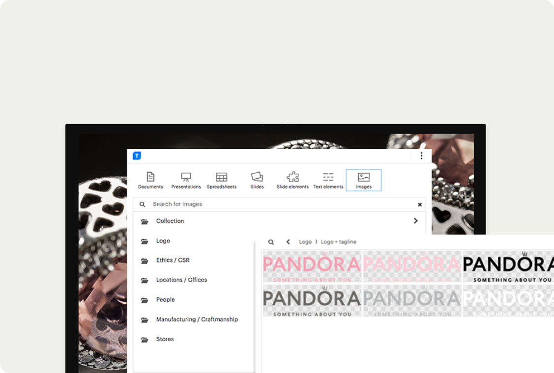The image size is (554, 373).
Task: Switch to the Images tab
Action: tap(364, 179)
